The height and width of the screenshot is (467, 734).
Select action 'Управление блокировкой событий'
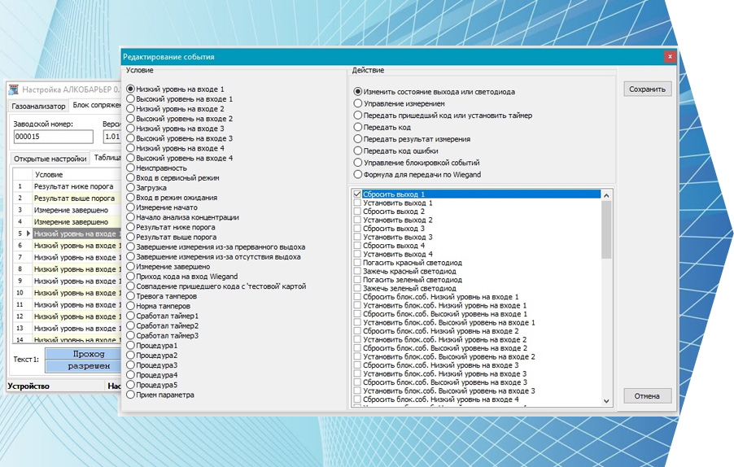click(x=416, y=163)
